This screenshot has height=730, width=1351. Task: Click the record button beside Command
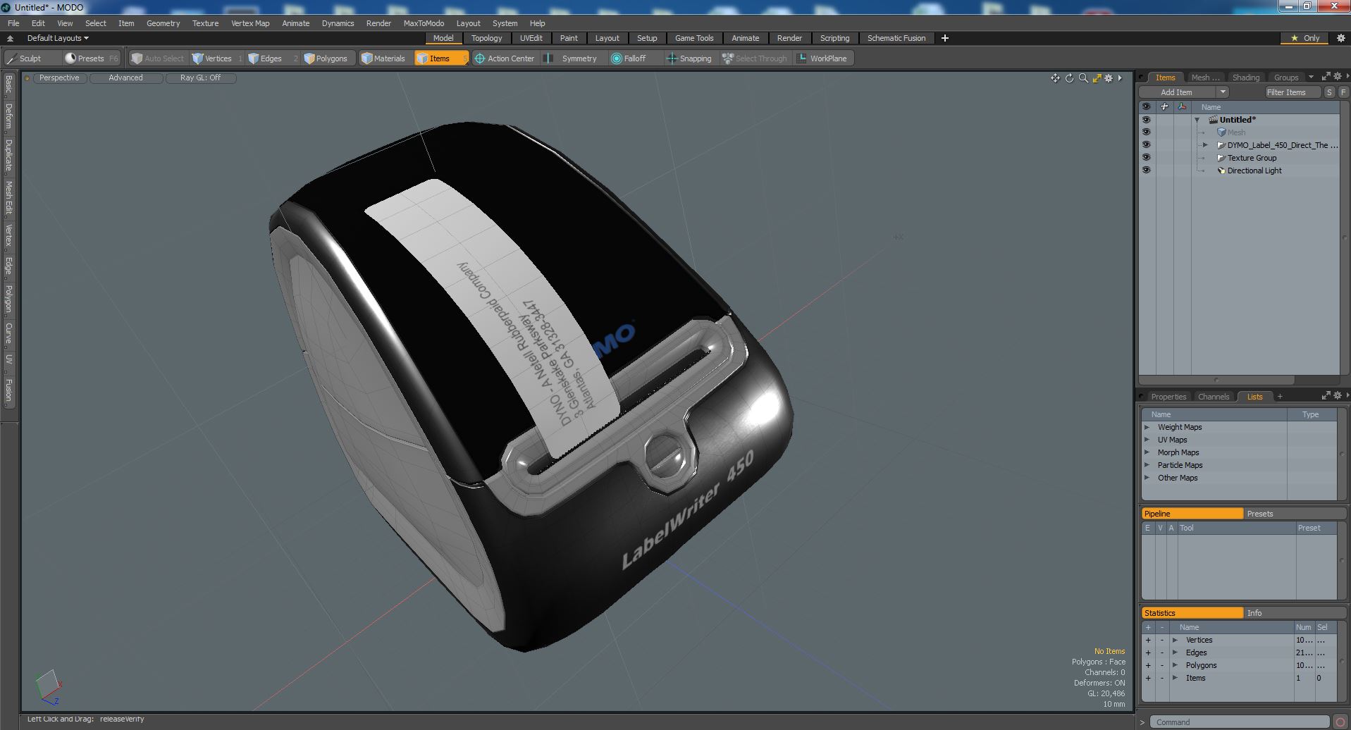point(1340,722)
